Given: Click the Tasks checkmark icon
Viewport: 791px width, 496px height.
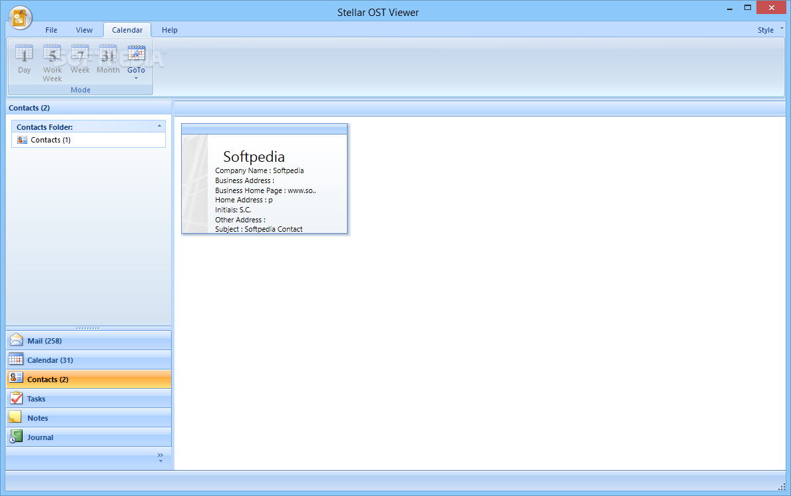Looking at the screenshot, I should (16, 397).
